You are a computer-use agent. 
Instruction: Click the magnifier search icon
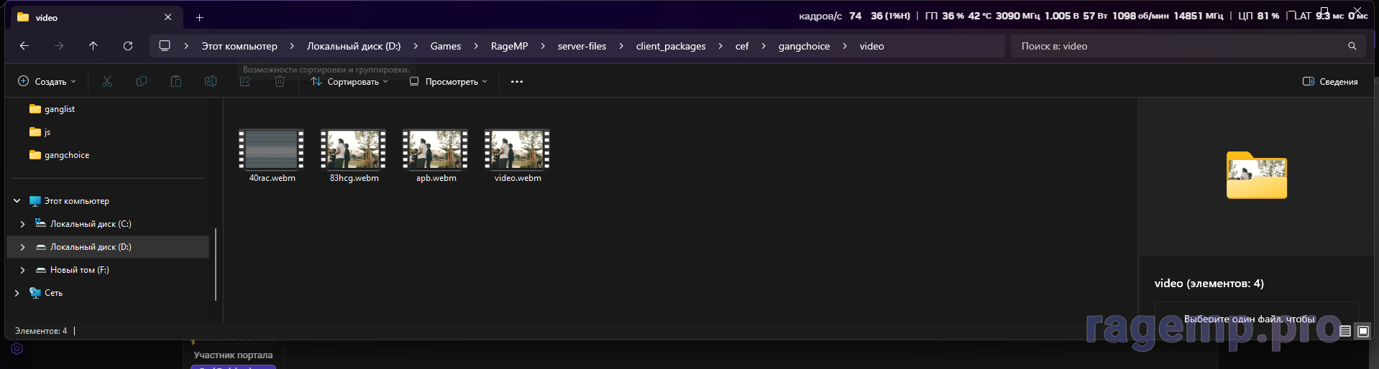tap(1352, 46)
